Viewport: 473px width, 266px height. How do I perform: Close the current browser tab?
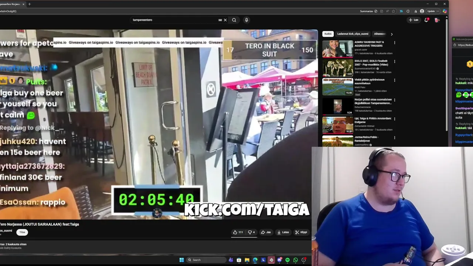[x=24, y=4]
